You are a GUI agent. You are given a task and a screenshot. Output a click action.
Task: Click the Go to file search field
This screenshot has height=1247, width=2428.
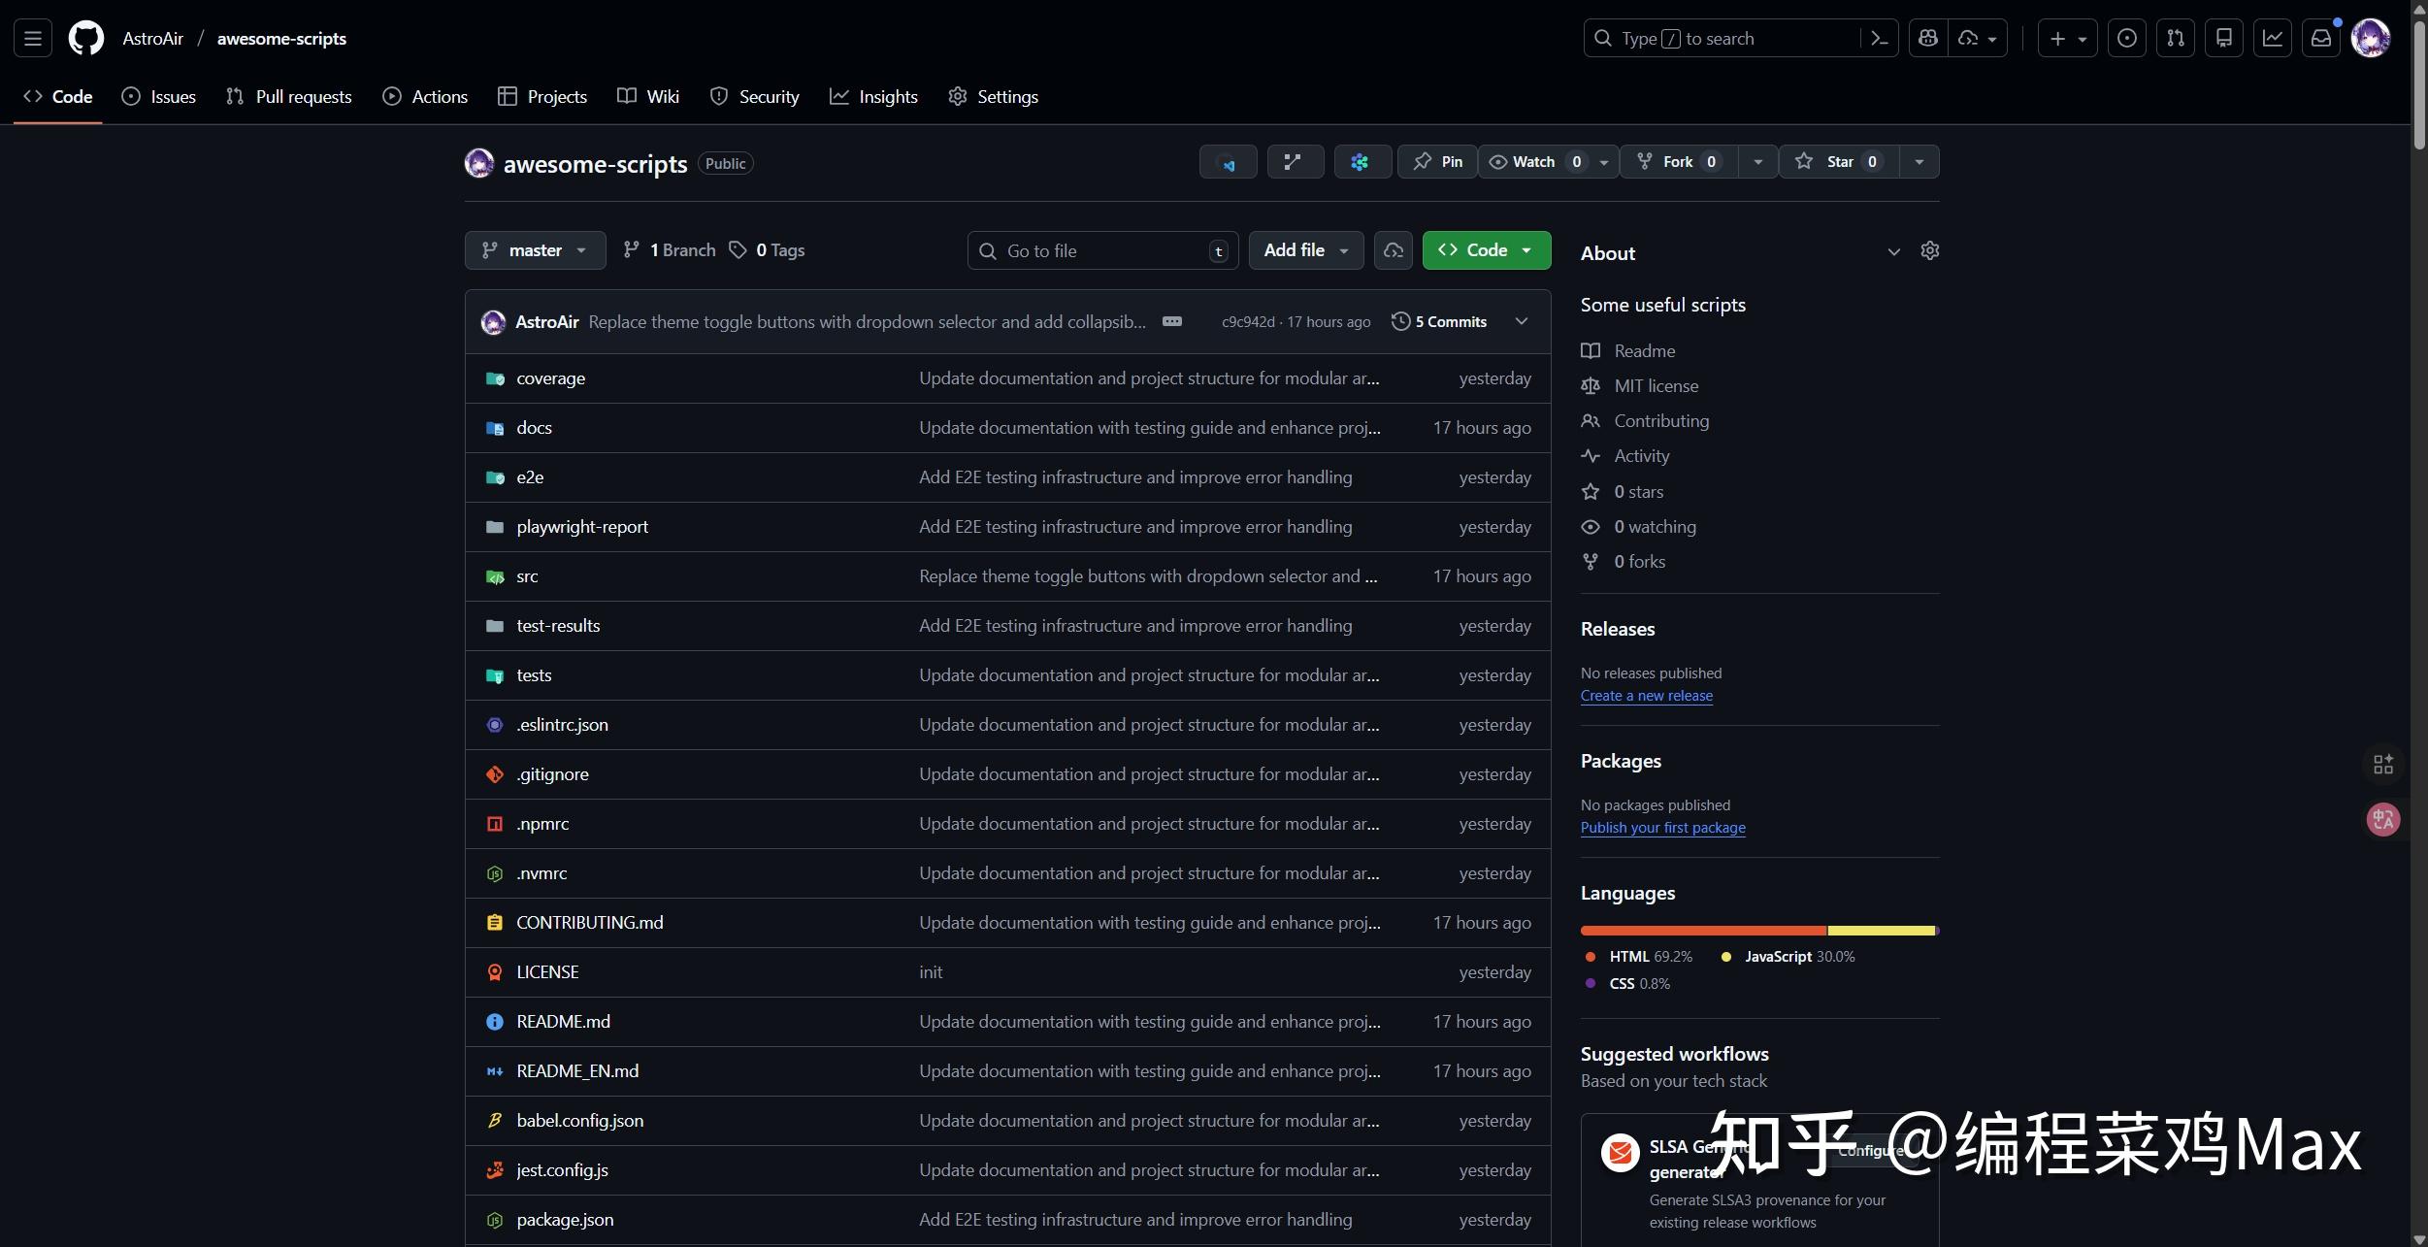(1102, 249)
